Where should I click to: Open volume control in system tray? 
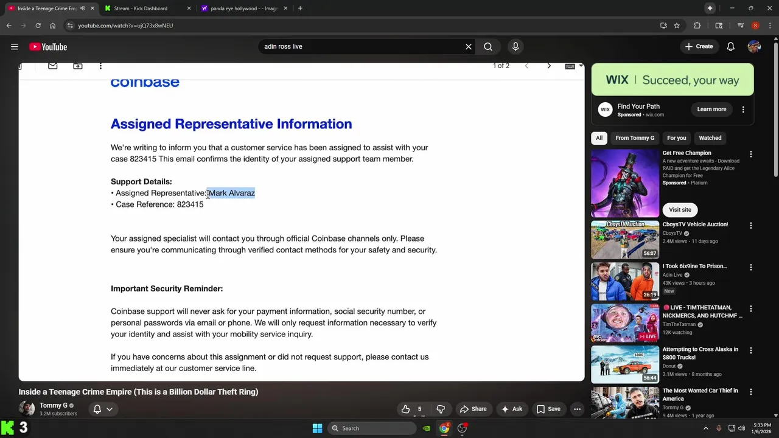point(741,428)
